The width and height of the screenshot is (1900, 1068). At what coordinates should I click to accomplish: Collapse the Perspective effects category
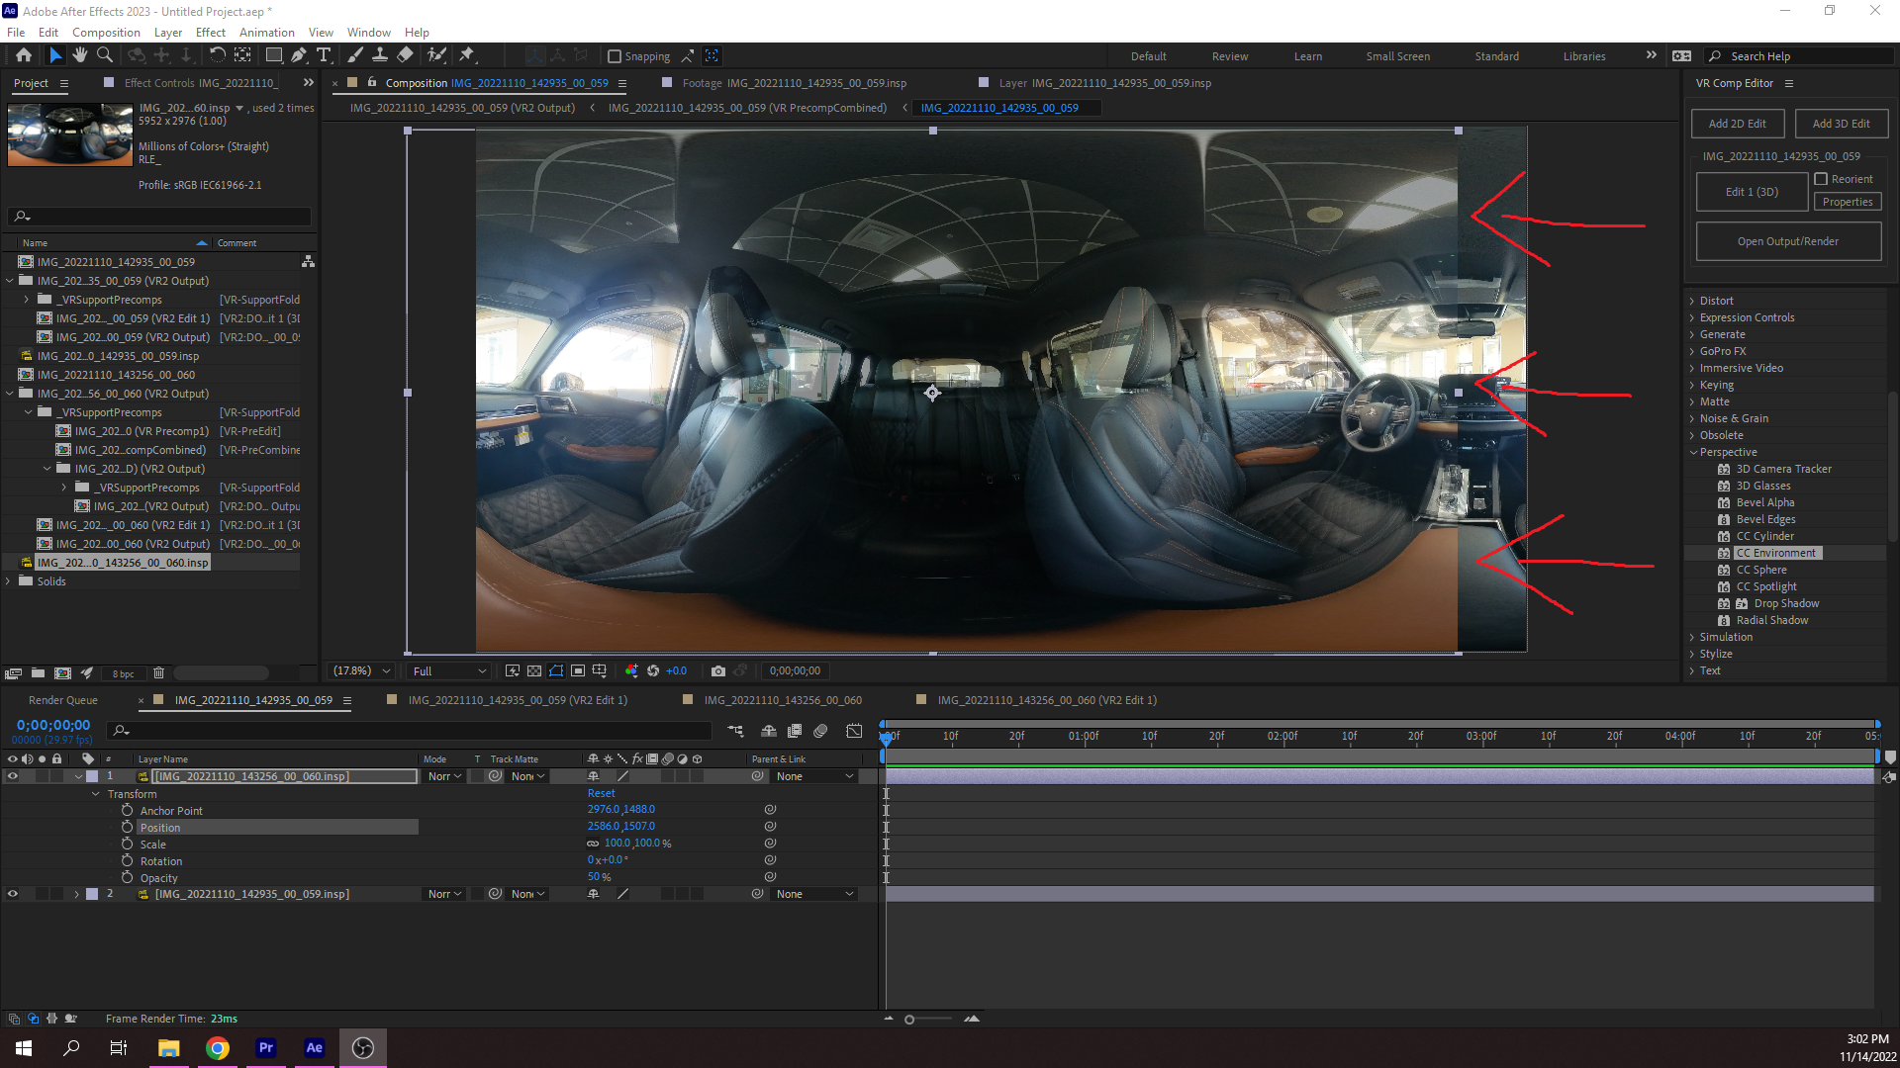pyautogui.click(x=1694, y=452)
